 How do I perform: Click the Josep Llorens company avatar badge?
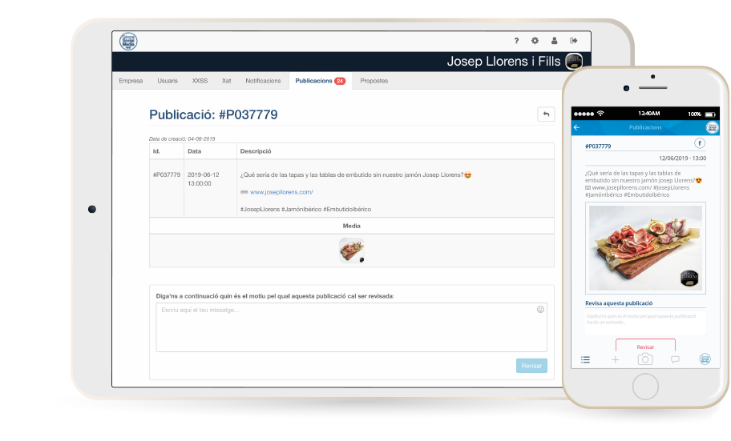(574, 62)
